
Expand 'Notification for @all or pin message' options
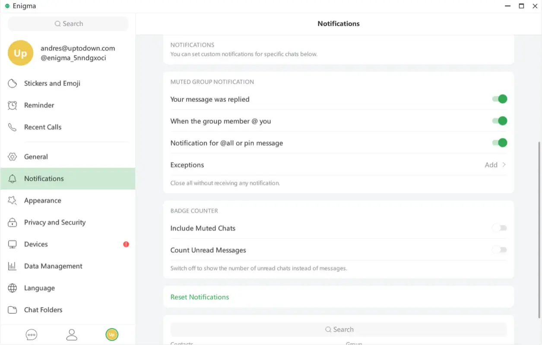pos(500,142)
